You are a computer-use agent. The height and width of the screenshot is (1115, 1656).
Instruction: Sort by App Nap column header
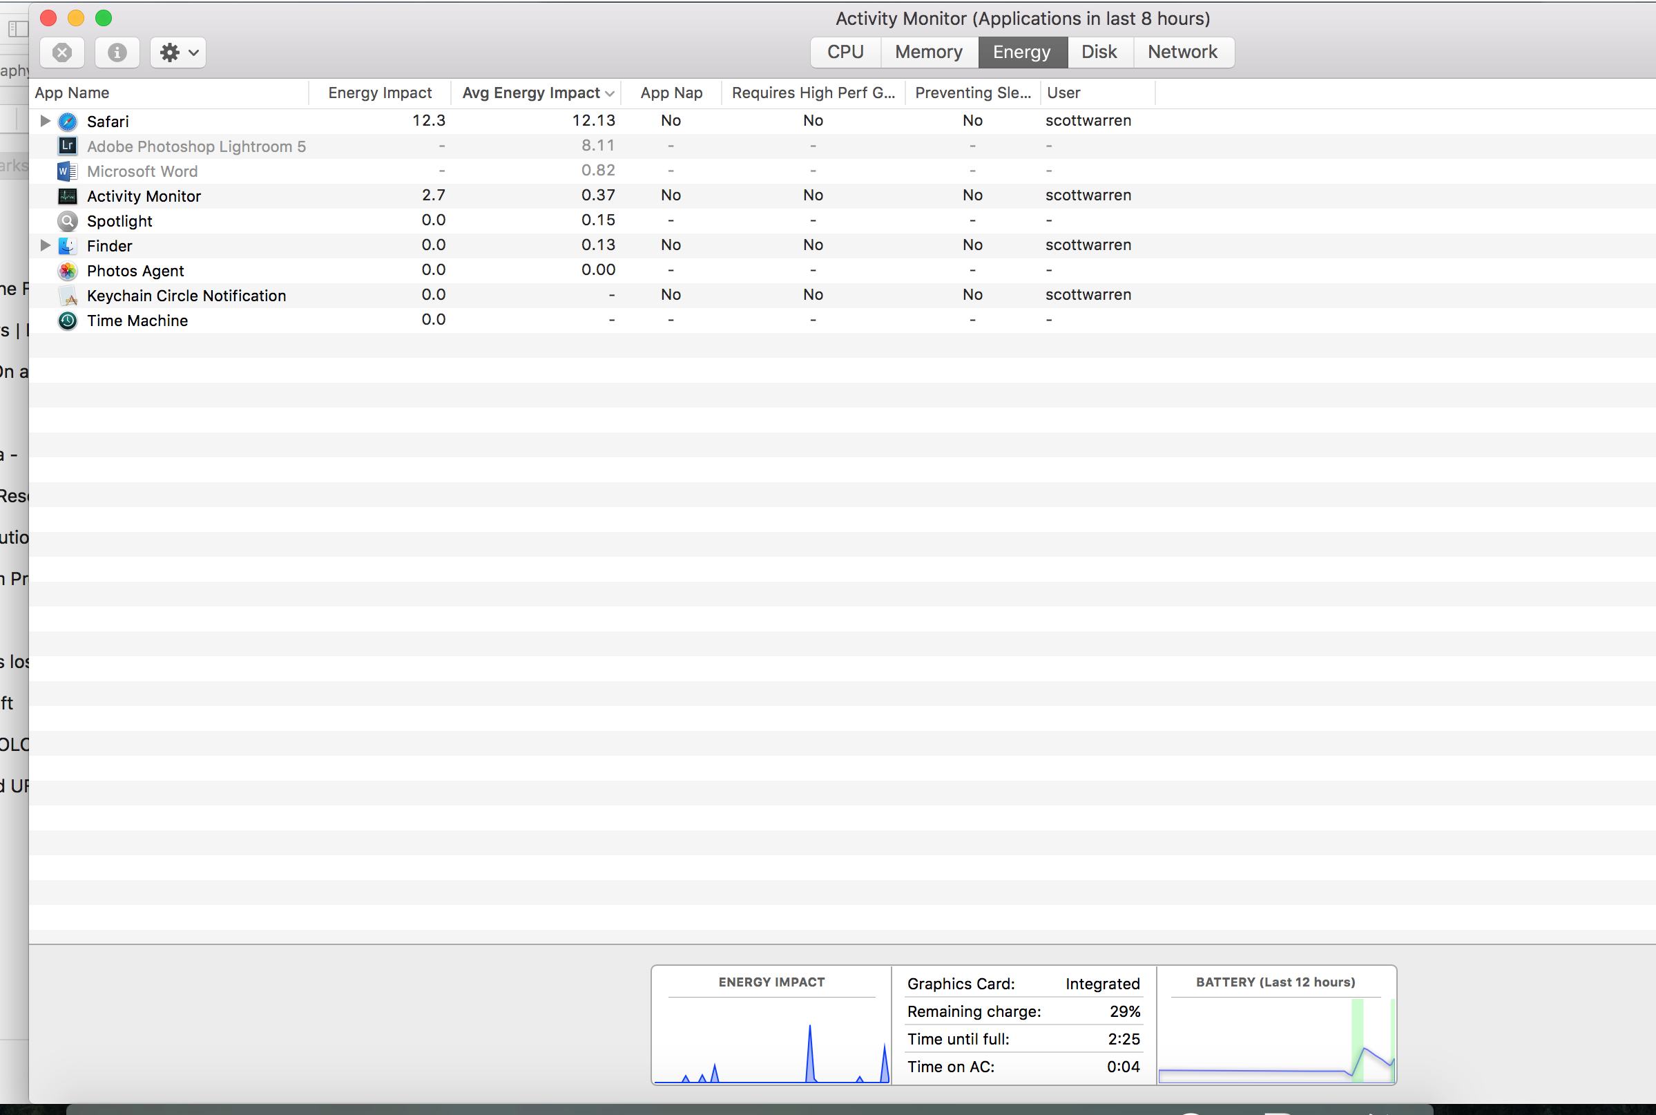coord(672,93)
